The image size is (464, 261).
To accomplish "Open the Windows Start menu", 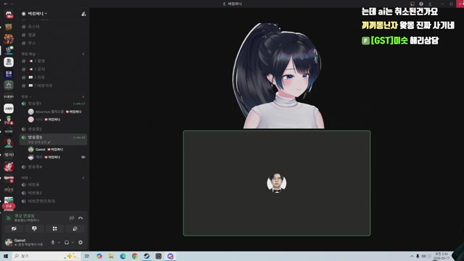I will (x=6, y=256).
